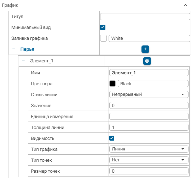The image size is (191, 179).
Task: Click the Перья group label
Action: [27, 49]
